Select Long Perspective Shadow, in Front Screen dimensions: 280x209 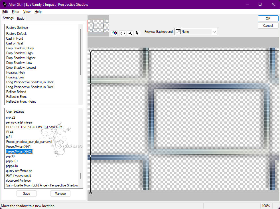(x=30, y=87)
